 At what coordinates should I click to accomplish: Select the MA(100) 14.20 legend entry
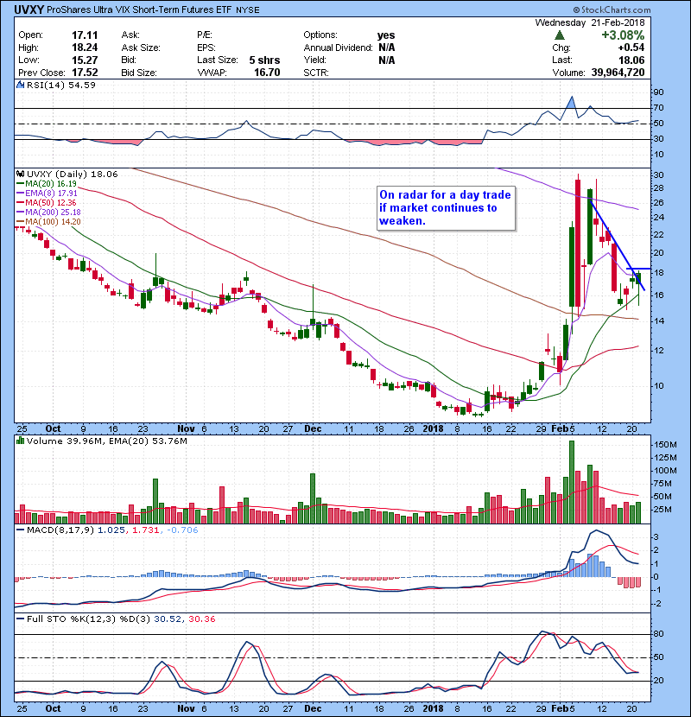click(48, 222)
